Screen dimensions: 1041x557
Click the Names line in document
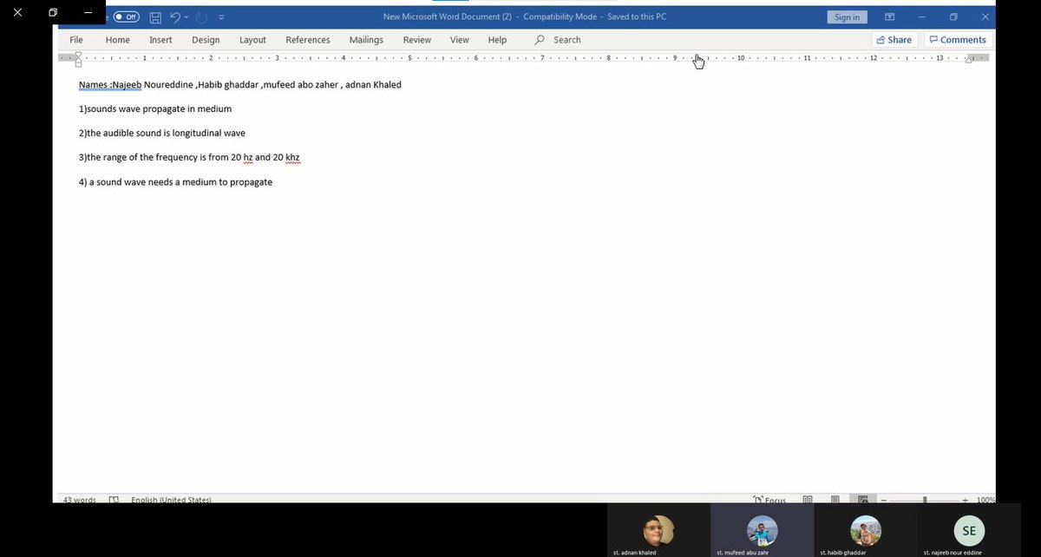pyautogui.click(x=240, y=85)
